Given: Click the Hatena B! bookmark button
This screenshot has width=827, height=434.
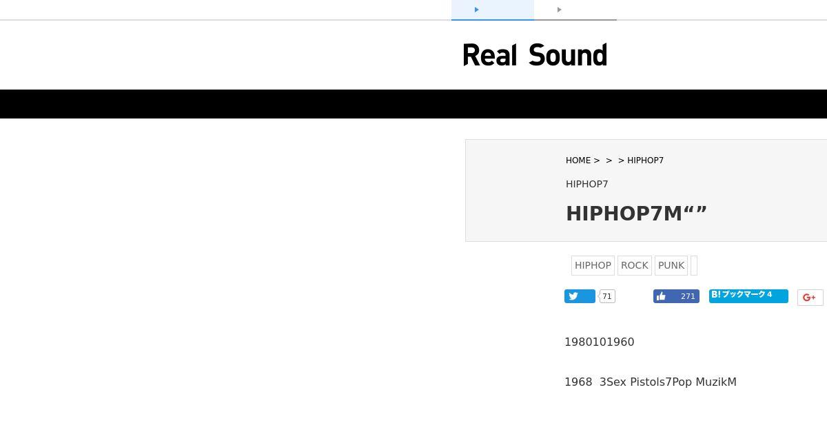Looking at the screenshot, I should [748, 296].
